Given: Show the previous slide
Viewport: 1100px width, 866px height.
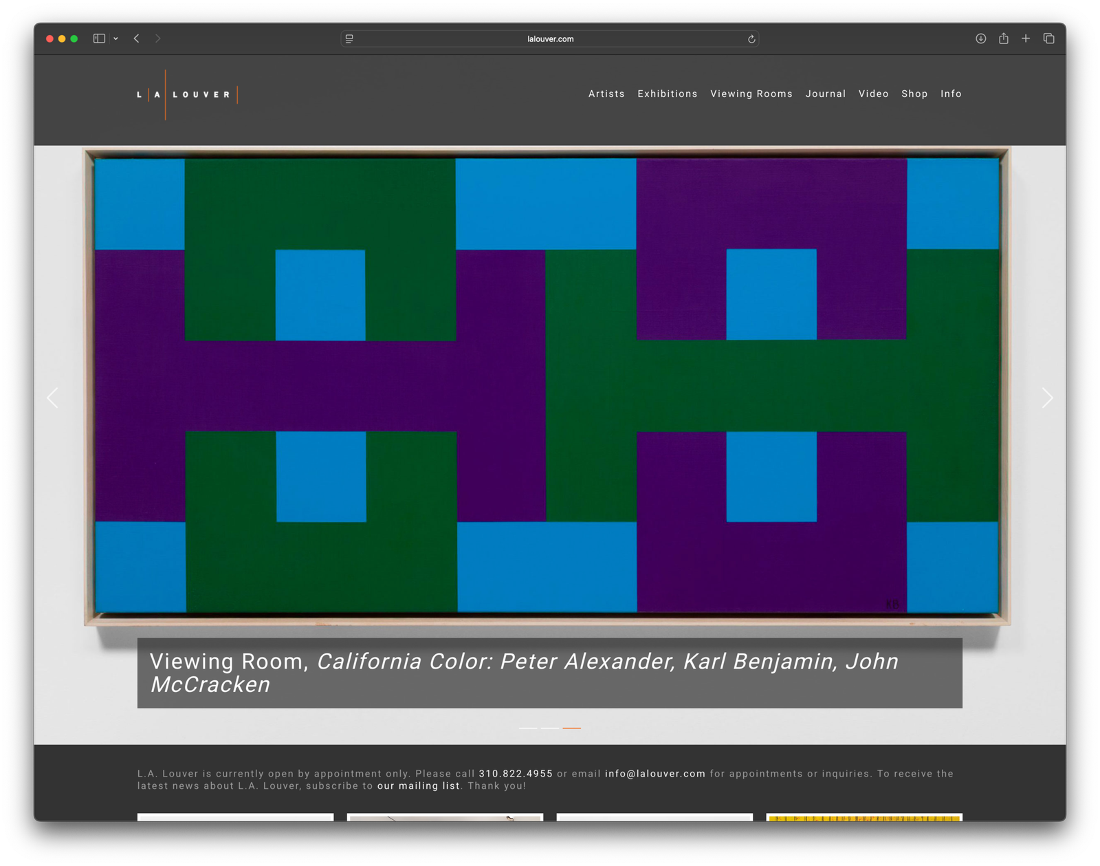Looking at the screenshot, I should coord(53,398).
